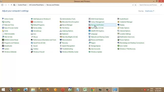Click the taskbar clock and date

158,90
